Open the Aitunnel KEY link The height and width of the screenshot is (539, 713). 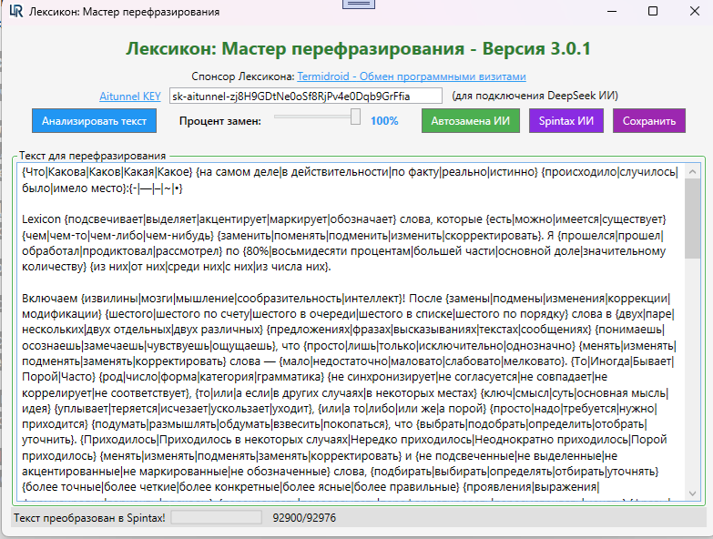tap(130, 97)
